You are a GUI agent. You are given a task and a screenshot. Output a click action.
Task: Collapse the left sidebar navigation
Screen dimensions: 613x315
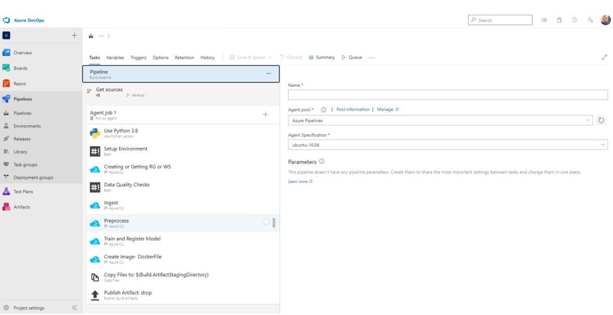point(74,308)
